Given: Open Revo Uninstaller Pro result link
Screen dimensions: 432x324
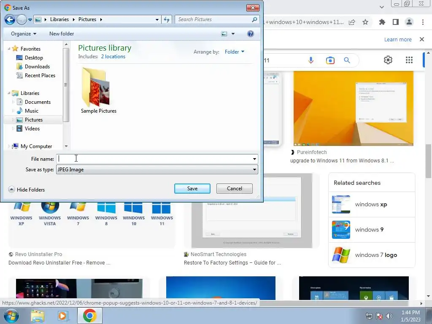Looking at the screenshot, I should click(x=59, y=262).
